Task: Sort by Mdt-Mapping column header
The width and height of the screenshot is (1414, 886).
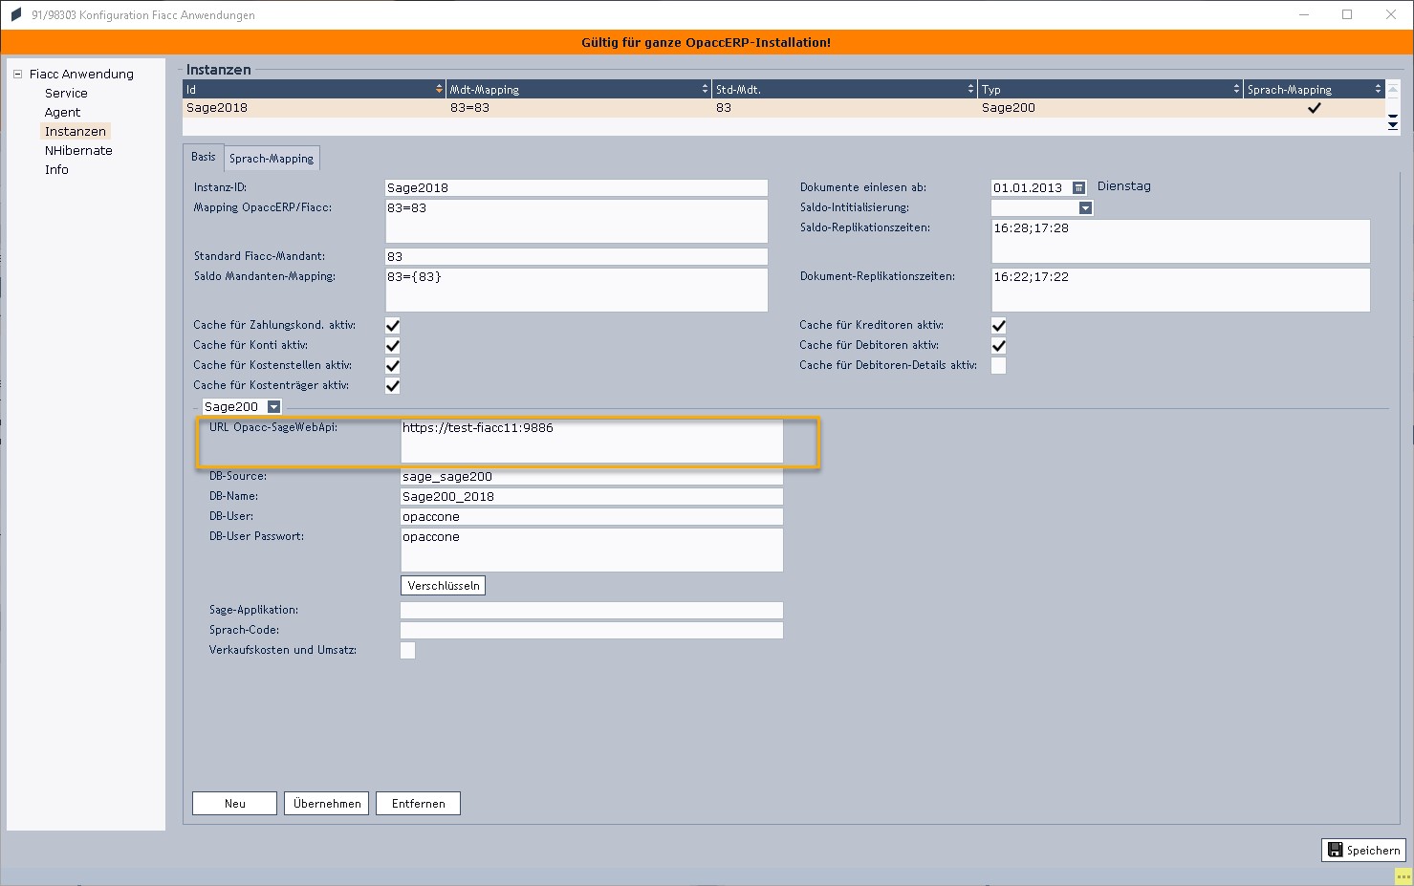Action: tap(579, 89)
